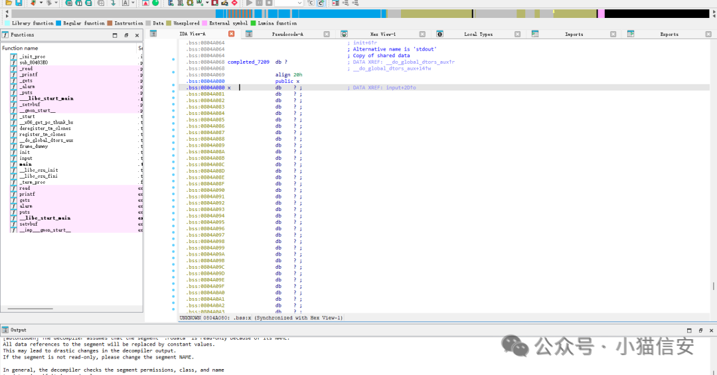
Task: Click navigation band left arrow
Action: (x=7, y=11)
